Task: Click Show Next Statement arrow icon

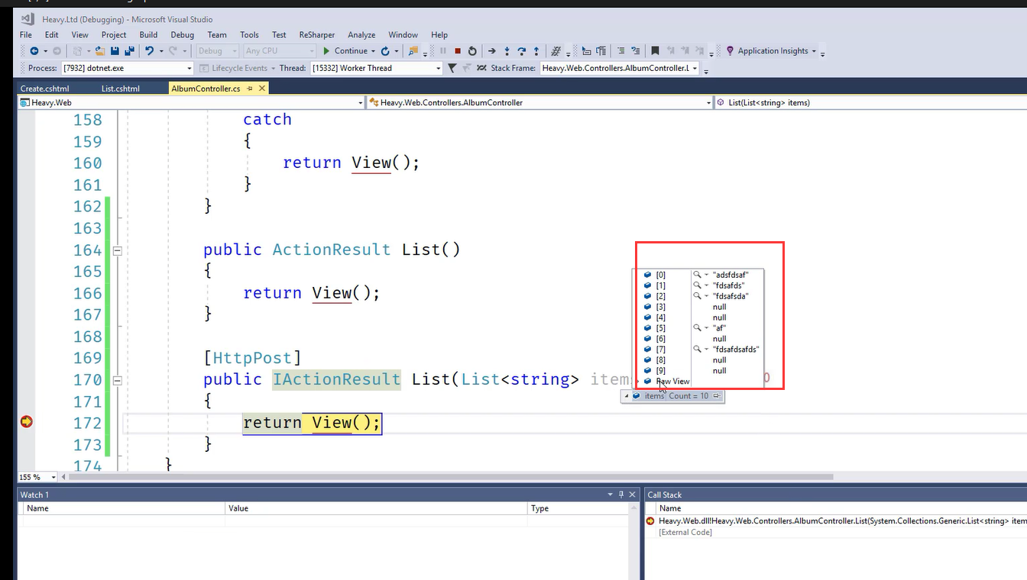Action: point(492,51)
